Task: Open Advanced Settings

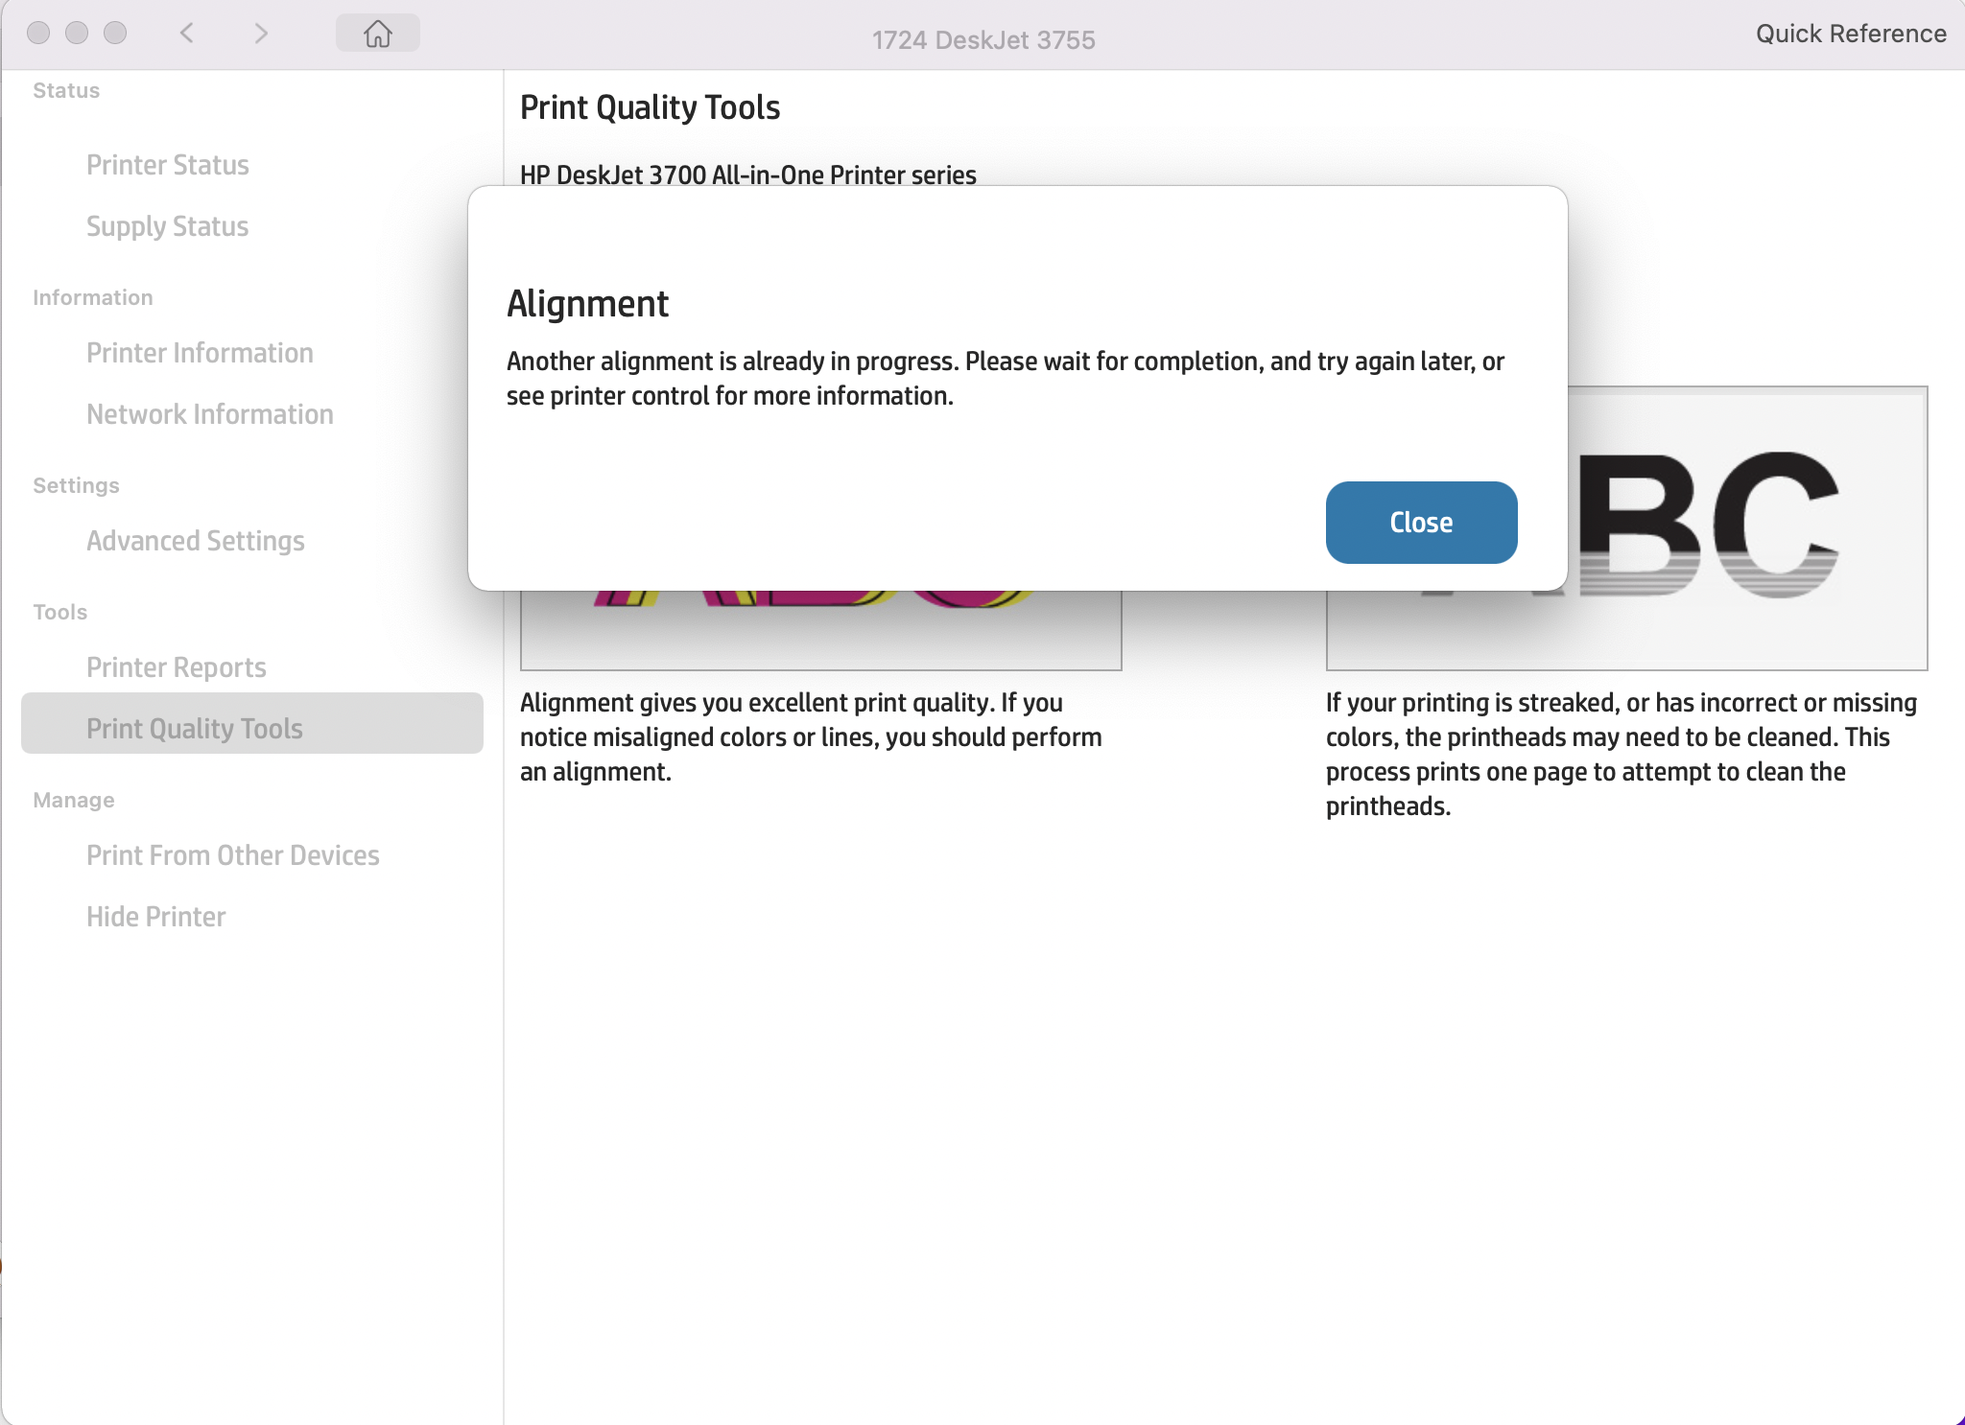Action: (196, 541)
